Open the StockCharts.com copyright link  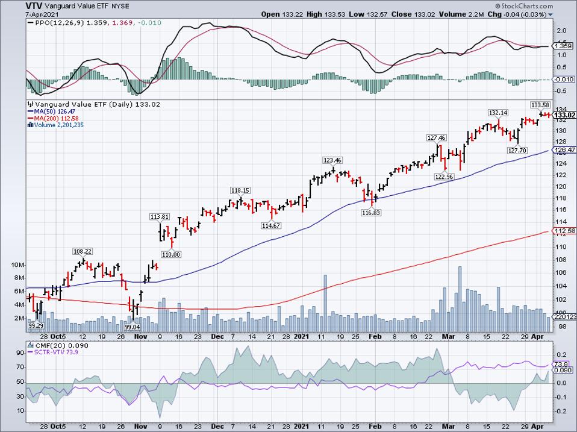click(x=524, y=6)
